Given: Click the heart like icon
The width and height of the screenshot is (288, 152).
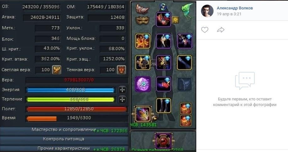Looking at the screenshot, I should click(x=204, y=30).
